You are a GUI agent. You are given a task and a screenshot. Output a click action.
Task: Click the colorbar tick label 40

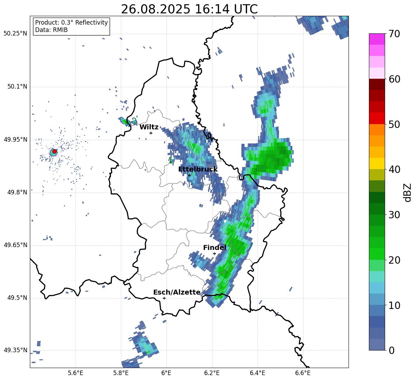(394, 169)
